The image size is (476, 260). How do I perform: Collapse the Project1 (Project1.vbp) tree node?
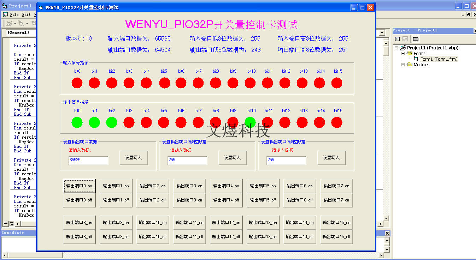coord(396,48)
